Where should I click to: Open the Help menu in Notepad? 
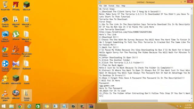coord(123,6)
